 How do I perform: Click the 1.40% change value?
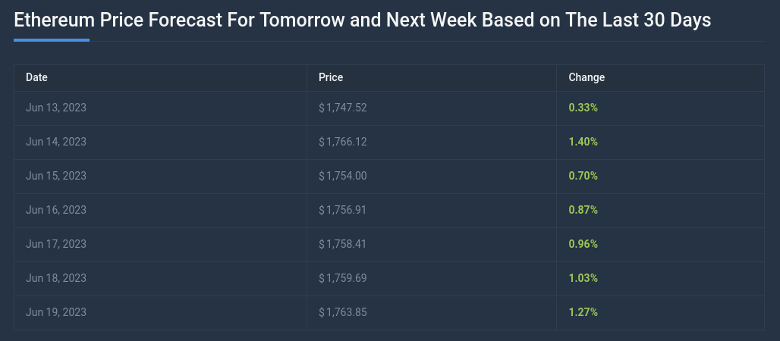pyautogui.click(x=583, y=142)
